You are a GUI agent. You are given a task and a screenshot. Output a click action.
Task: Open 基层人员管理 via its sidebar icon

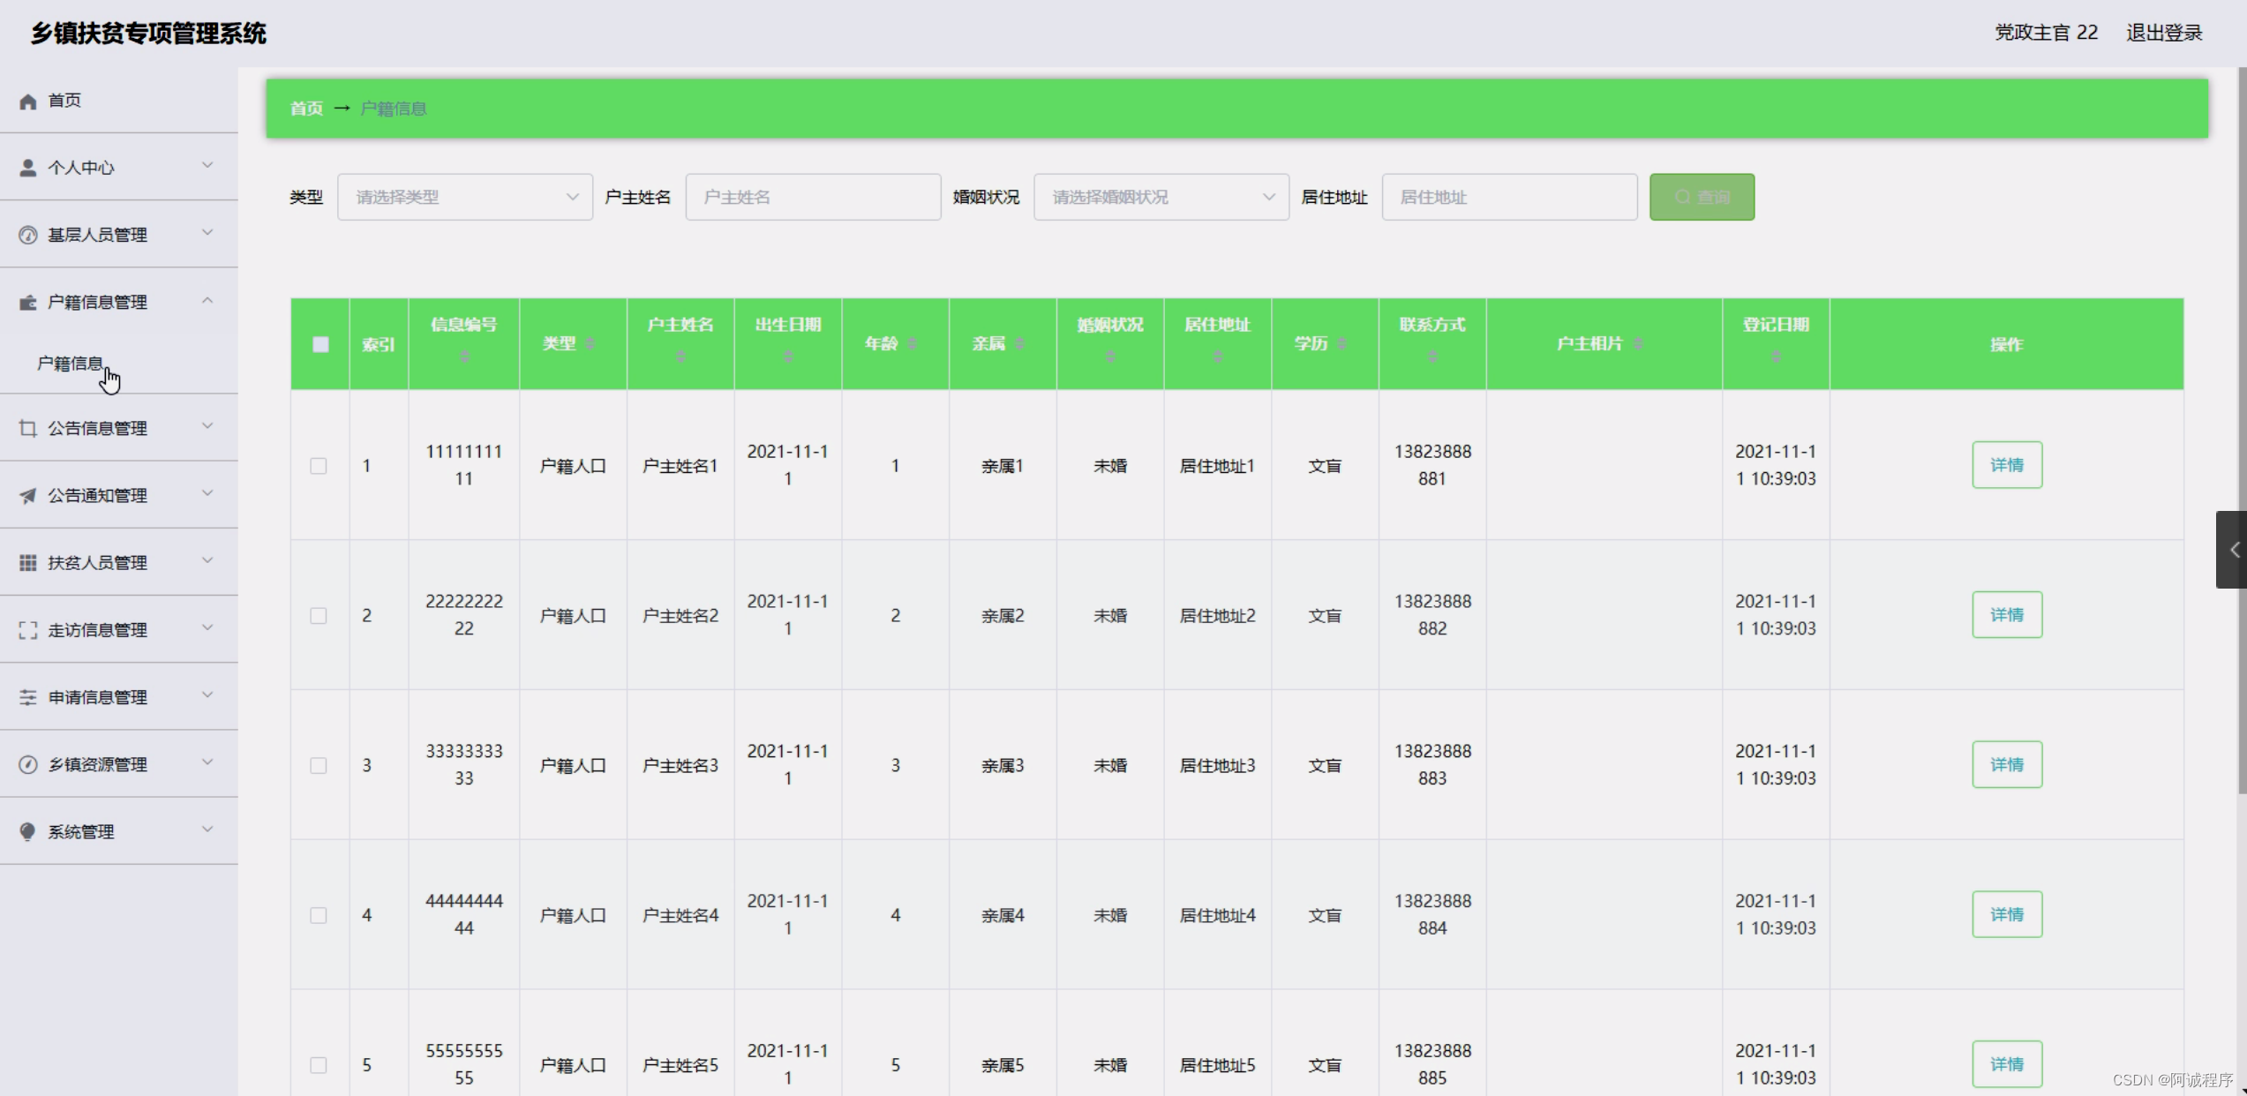(26, 234)
